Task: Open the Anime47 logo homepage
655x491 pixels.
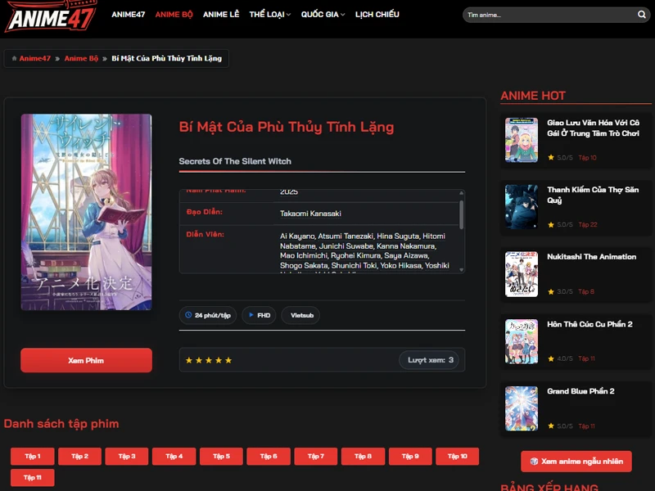Action: (x=51, y=16)
